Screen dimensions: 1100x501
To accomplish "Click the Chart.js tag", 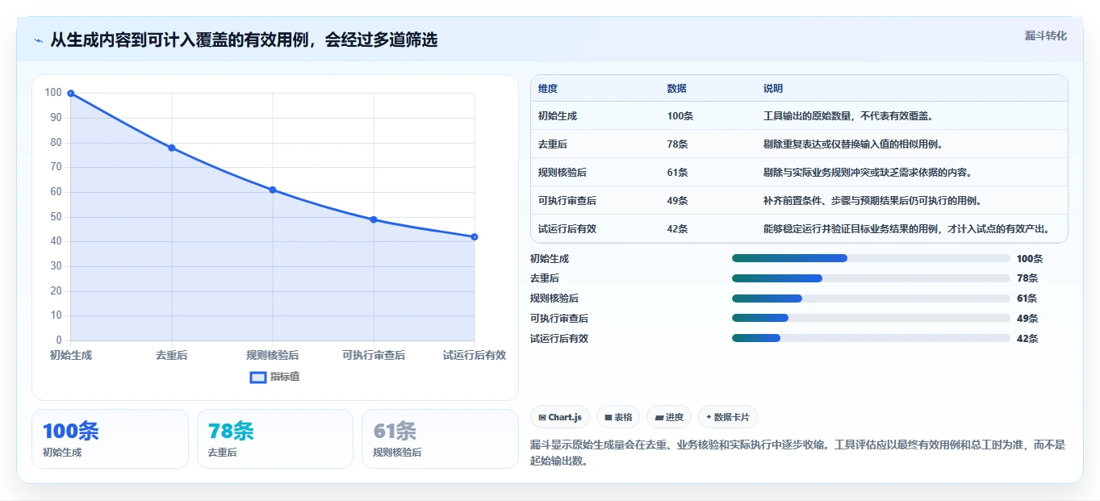I will (x=561, y=417).
